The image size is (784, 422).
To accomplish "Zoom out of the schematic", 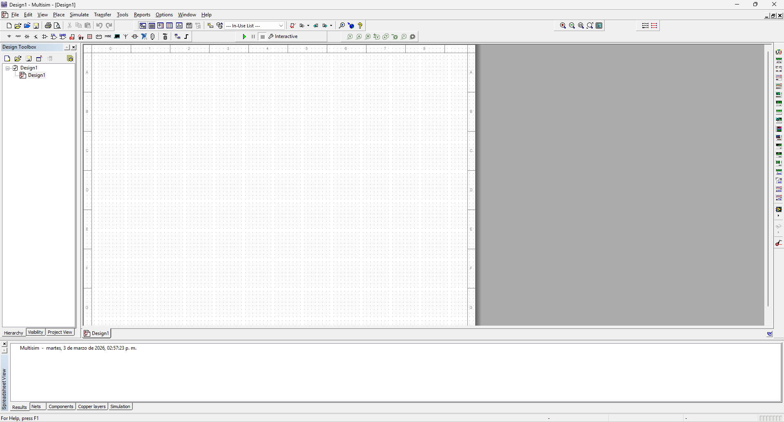I will click(x=572, y=25).
